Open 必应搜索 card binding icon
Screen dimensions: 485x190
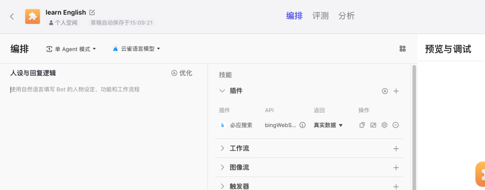point(373,125)
